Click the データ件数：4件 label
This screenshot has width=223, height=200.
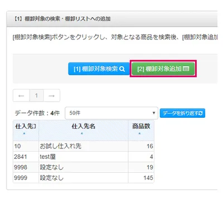[37, 113]
